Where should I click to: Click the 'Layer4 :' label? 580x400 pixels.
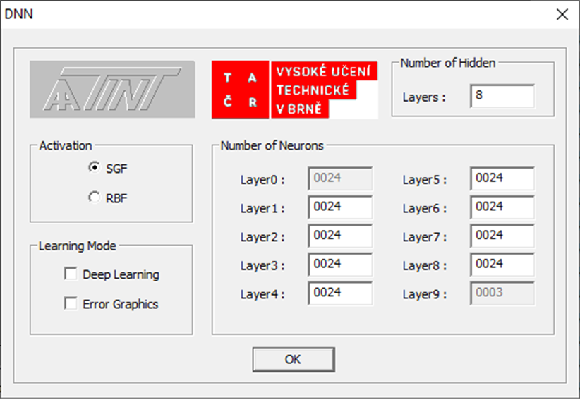coord(262,295)
